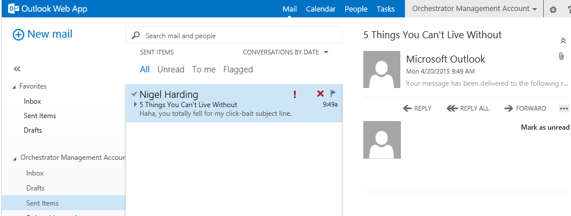Viewport: 571px width, 216px height.
Task: Click the plus icon for New mail
Action: 18,35
